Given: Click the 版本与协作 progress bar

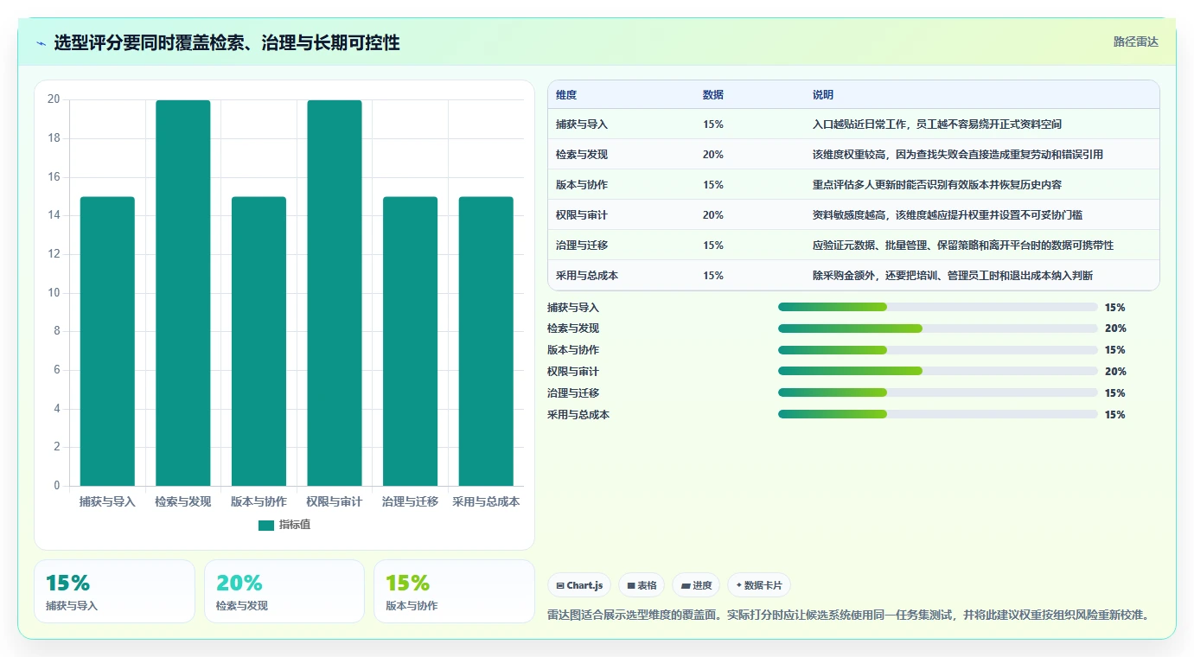Looking at the screenshot, I should click(x=938, y=350).
